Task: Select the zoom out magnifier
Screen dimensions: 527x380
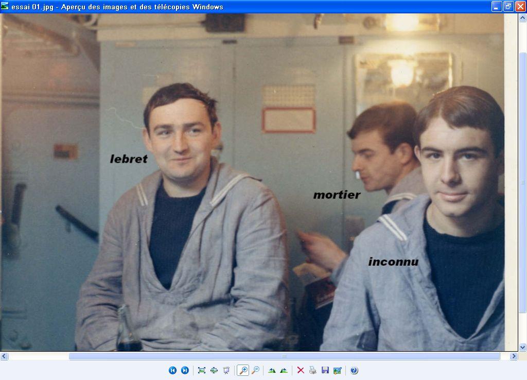Action: pos(255,370)
